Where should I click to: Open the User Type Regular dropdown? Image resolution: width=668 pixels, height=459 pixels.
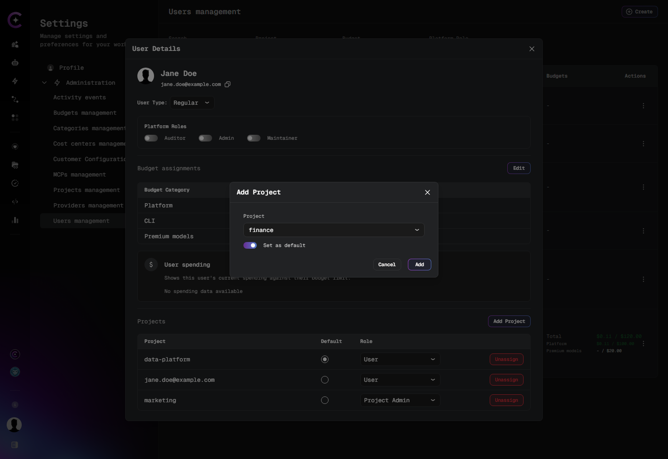(x=192, y=103)
